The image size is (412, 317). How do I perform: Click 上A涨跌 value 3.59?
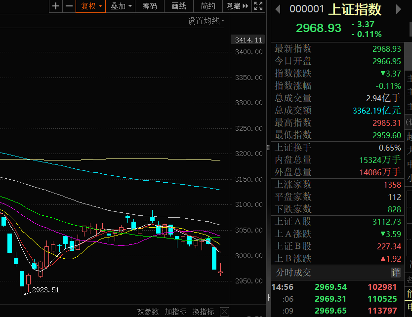click(x=391, y=234)
